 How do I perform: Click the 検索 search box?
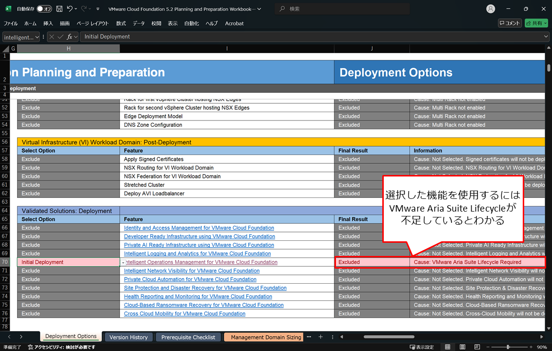point(342,9)
